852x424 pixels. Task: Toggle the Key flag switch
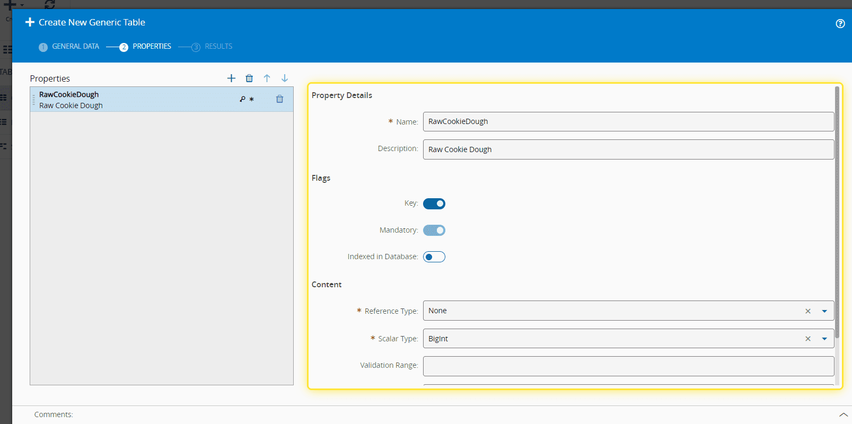434,204
